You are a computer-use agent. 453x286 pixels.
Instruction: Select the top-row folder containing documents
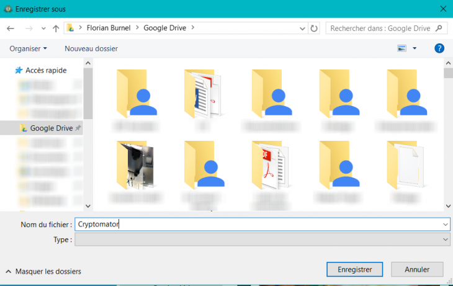(204, 94)
